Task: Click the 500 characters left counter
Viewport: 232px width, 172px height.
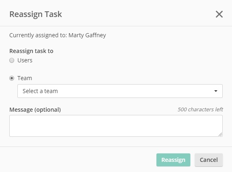Action: pos(200,109)
